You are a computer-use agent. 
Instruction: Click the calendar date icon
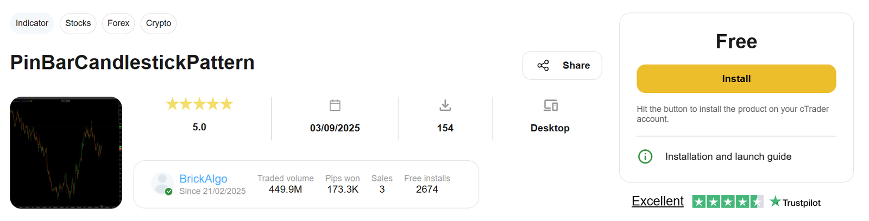335,105
